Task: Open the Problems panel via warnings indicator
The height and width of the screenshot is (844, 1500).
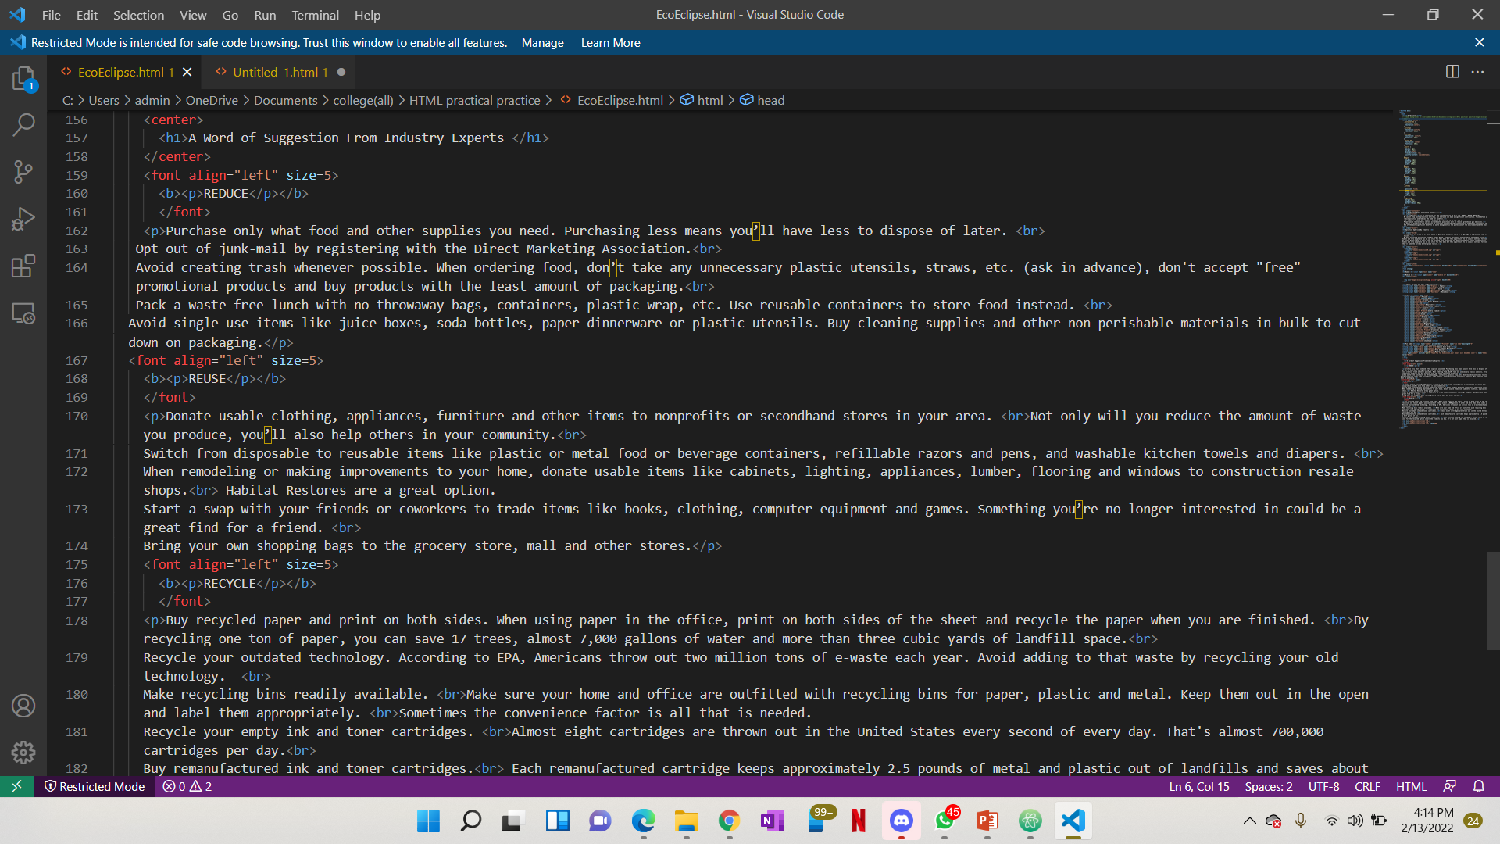Action: pyautogui.click(x=186, y=786)
